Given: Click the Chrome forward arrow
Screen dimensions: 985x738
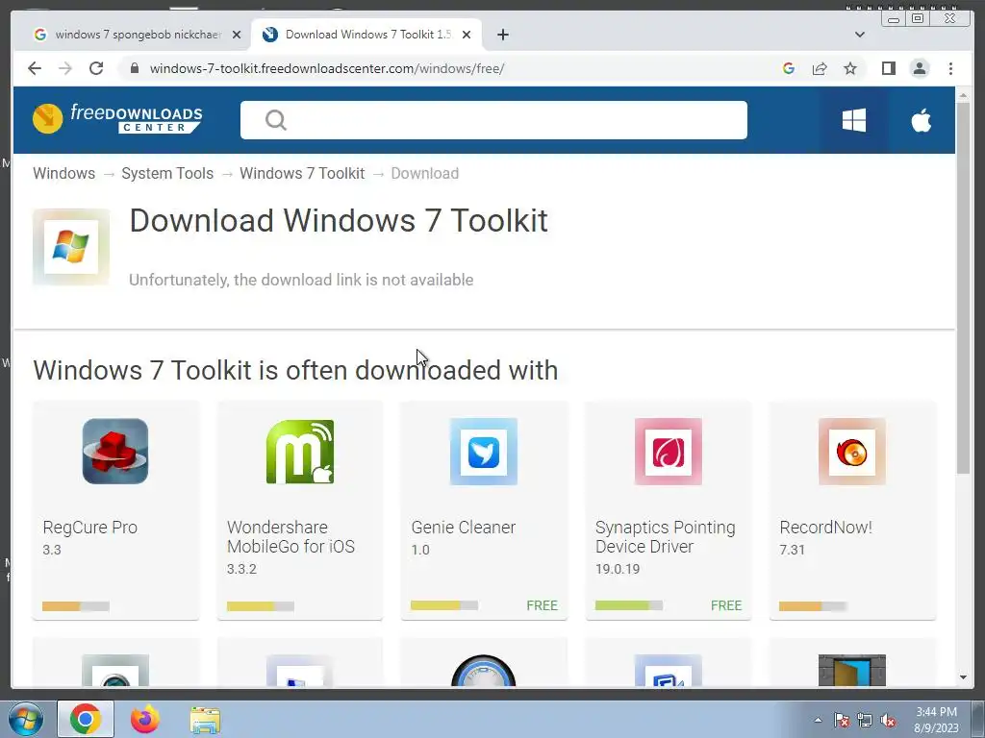Looking at the screenshot, I should click(64, 68).
